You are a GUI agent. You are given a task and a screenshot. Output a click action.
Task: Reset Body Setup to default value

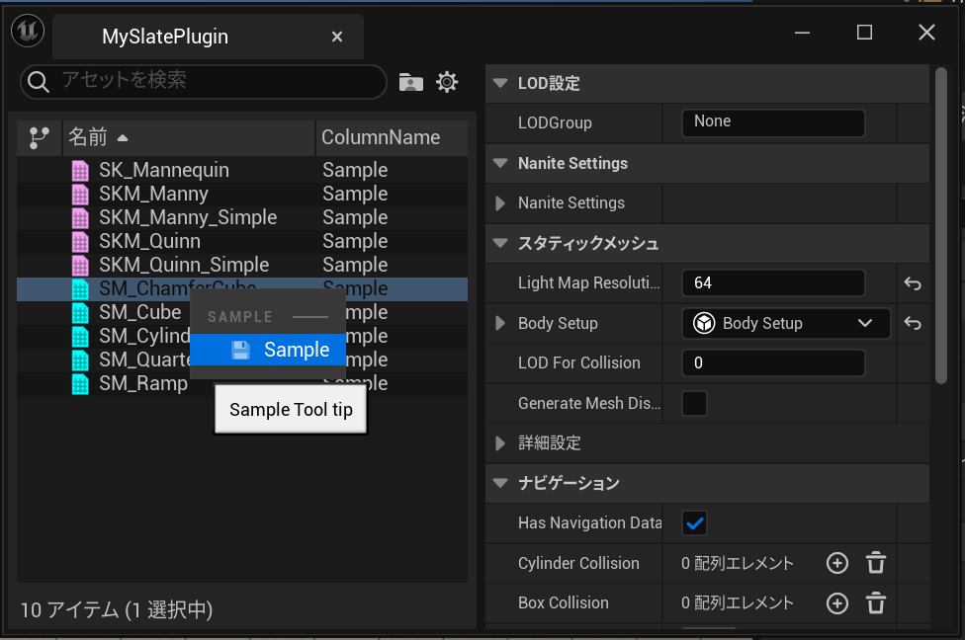(913, 323)
